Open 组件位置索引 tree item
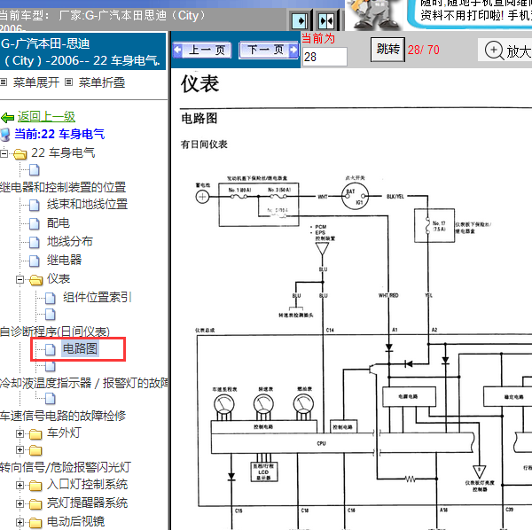The height and width of the screenshot is (530, 532). pyautogui.click(x=97, y=297)
